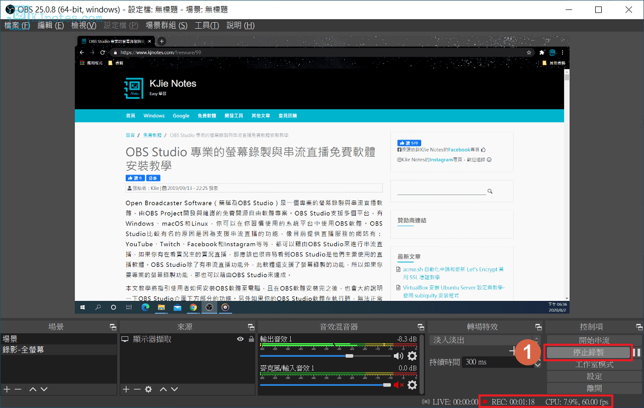Image resolution: width=644 pixels, height=408 pixels.
Task: Open the 淡入淡出 transition dropdown
Action: [485, 340]
